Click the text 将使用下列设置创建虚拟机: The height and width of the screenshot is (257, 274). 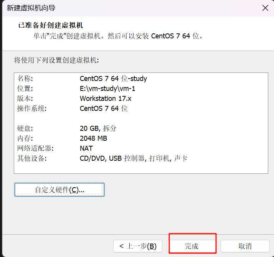tap(56, 60)
